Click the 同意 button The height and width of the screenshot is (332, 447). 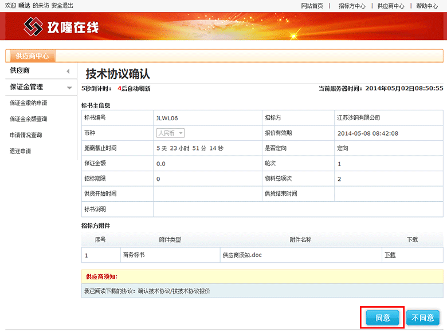click(x=382, y=318)
